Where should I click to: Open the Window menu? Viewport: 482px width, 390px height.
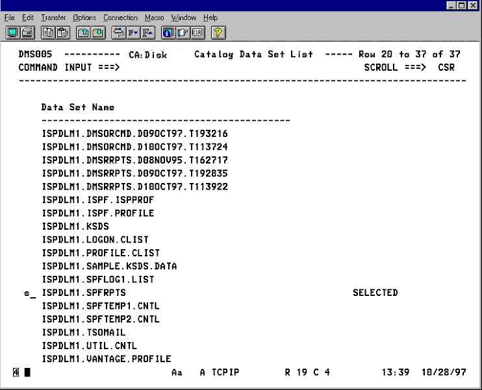(184, 18)
